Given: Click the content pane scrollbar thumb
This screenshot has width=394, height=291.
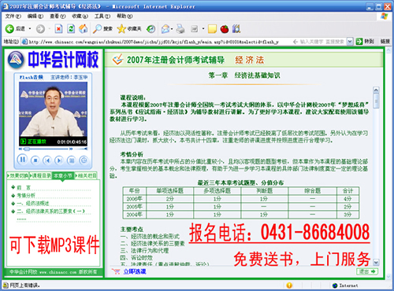Looking at the screenshot, I should (376, 101).
